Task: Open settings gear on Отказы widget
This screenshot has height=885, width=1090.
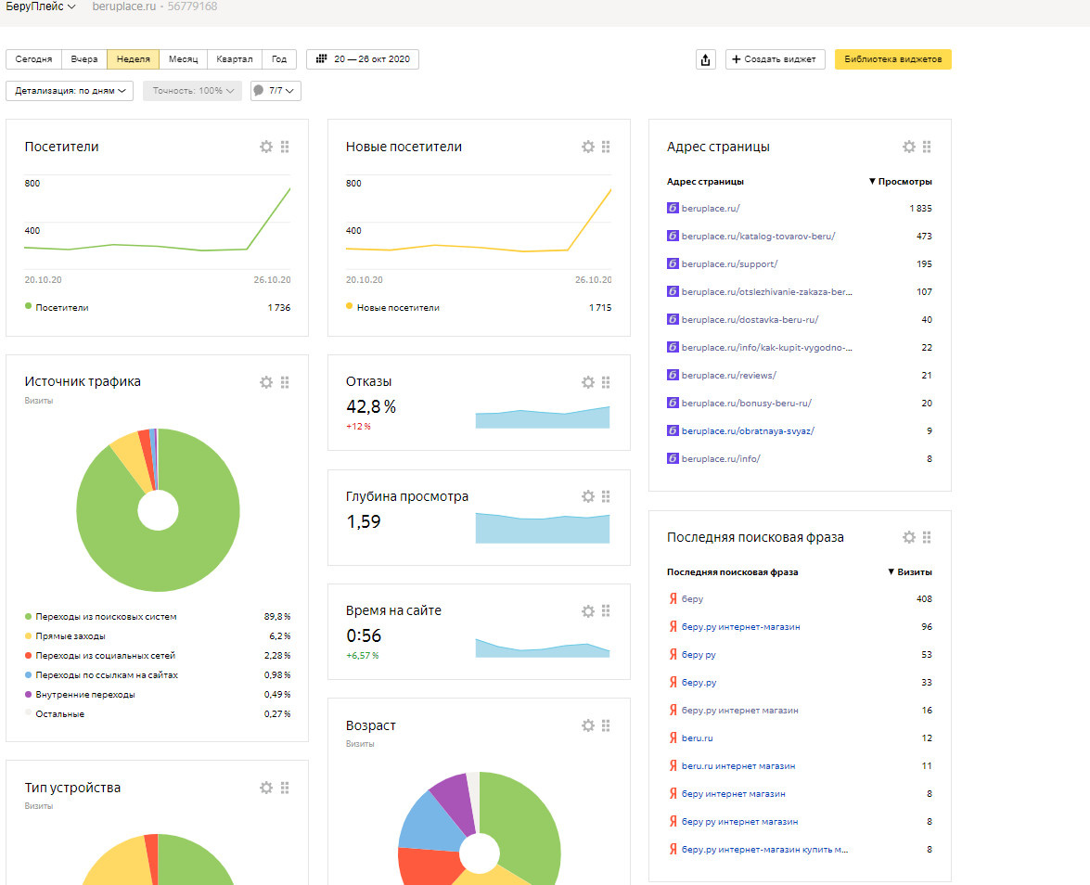Action: tap(587, 382)
